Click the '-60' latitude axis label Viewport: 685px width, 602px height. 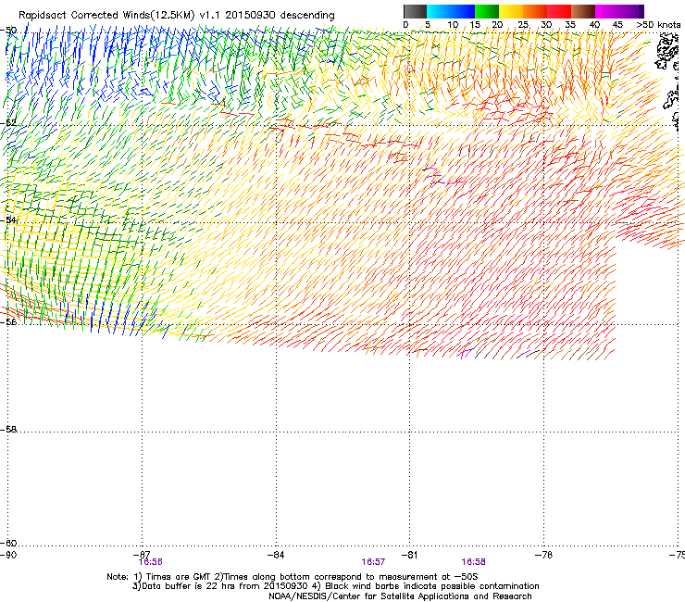pyautogui.click(x=8, y=543)
